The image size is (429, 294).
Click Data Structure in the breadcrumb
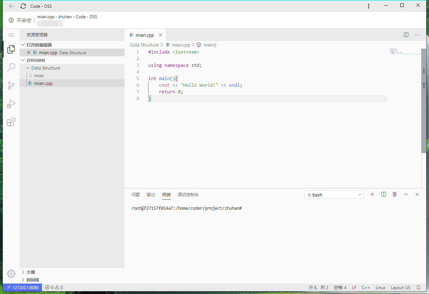[x=144, y=45]
